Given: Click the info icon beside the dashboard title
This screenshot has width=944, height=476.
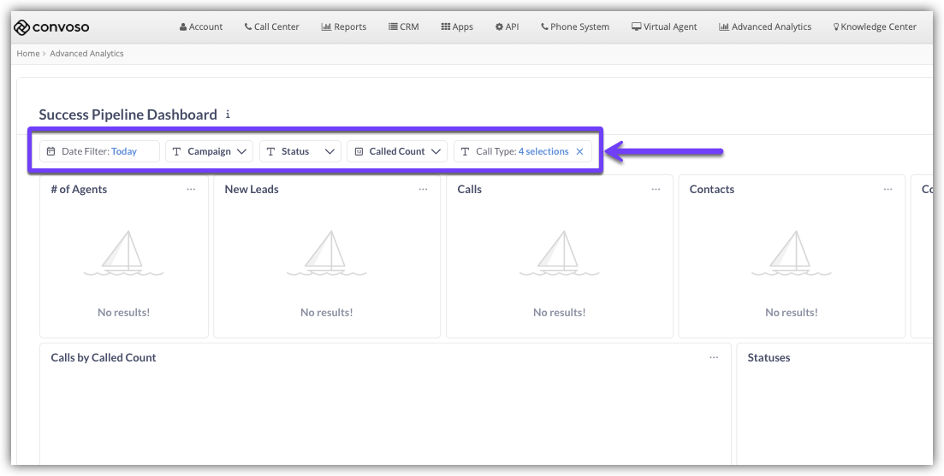Looking at the screenshot, I should point(228,115).
